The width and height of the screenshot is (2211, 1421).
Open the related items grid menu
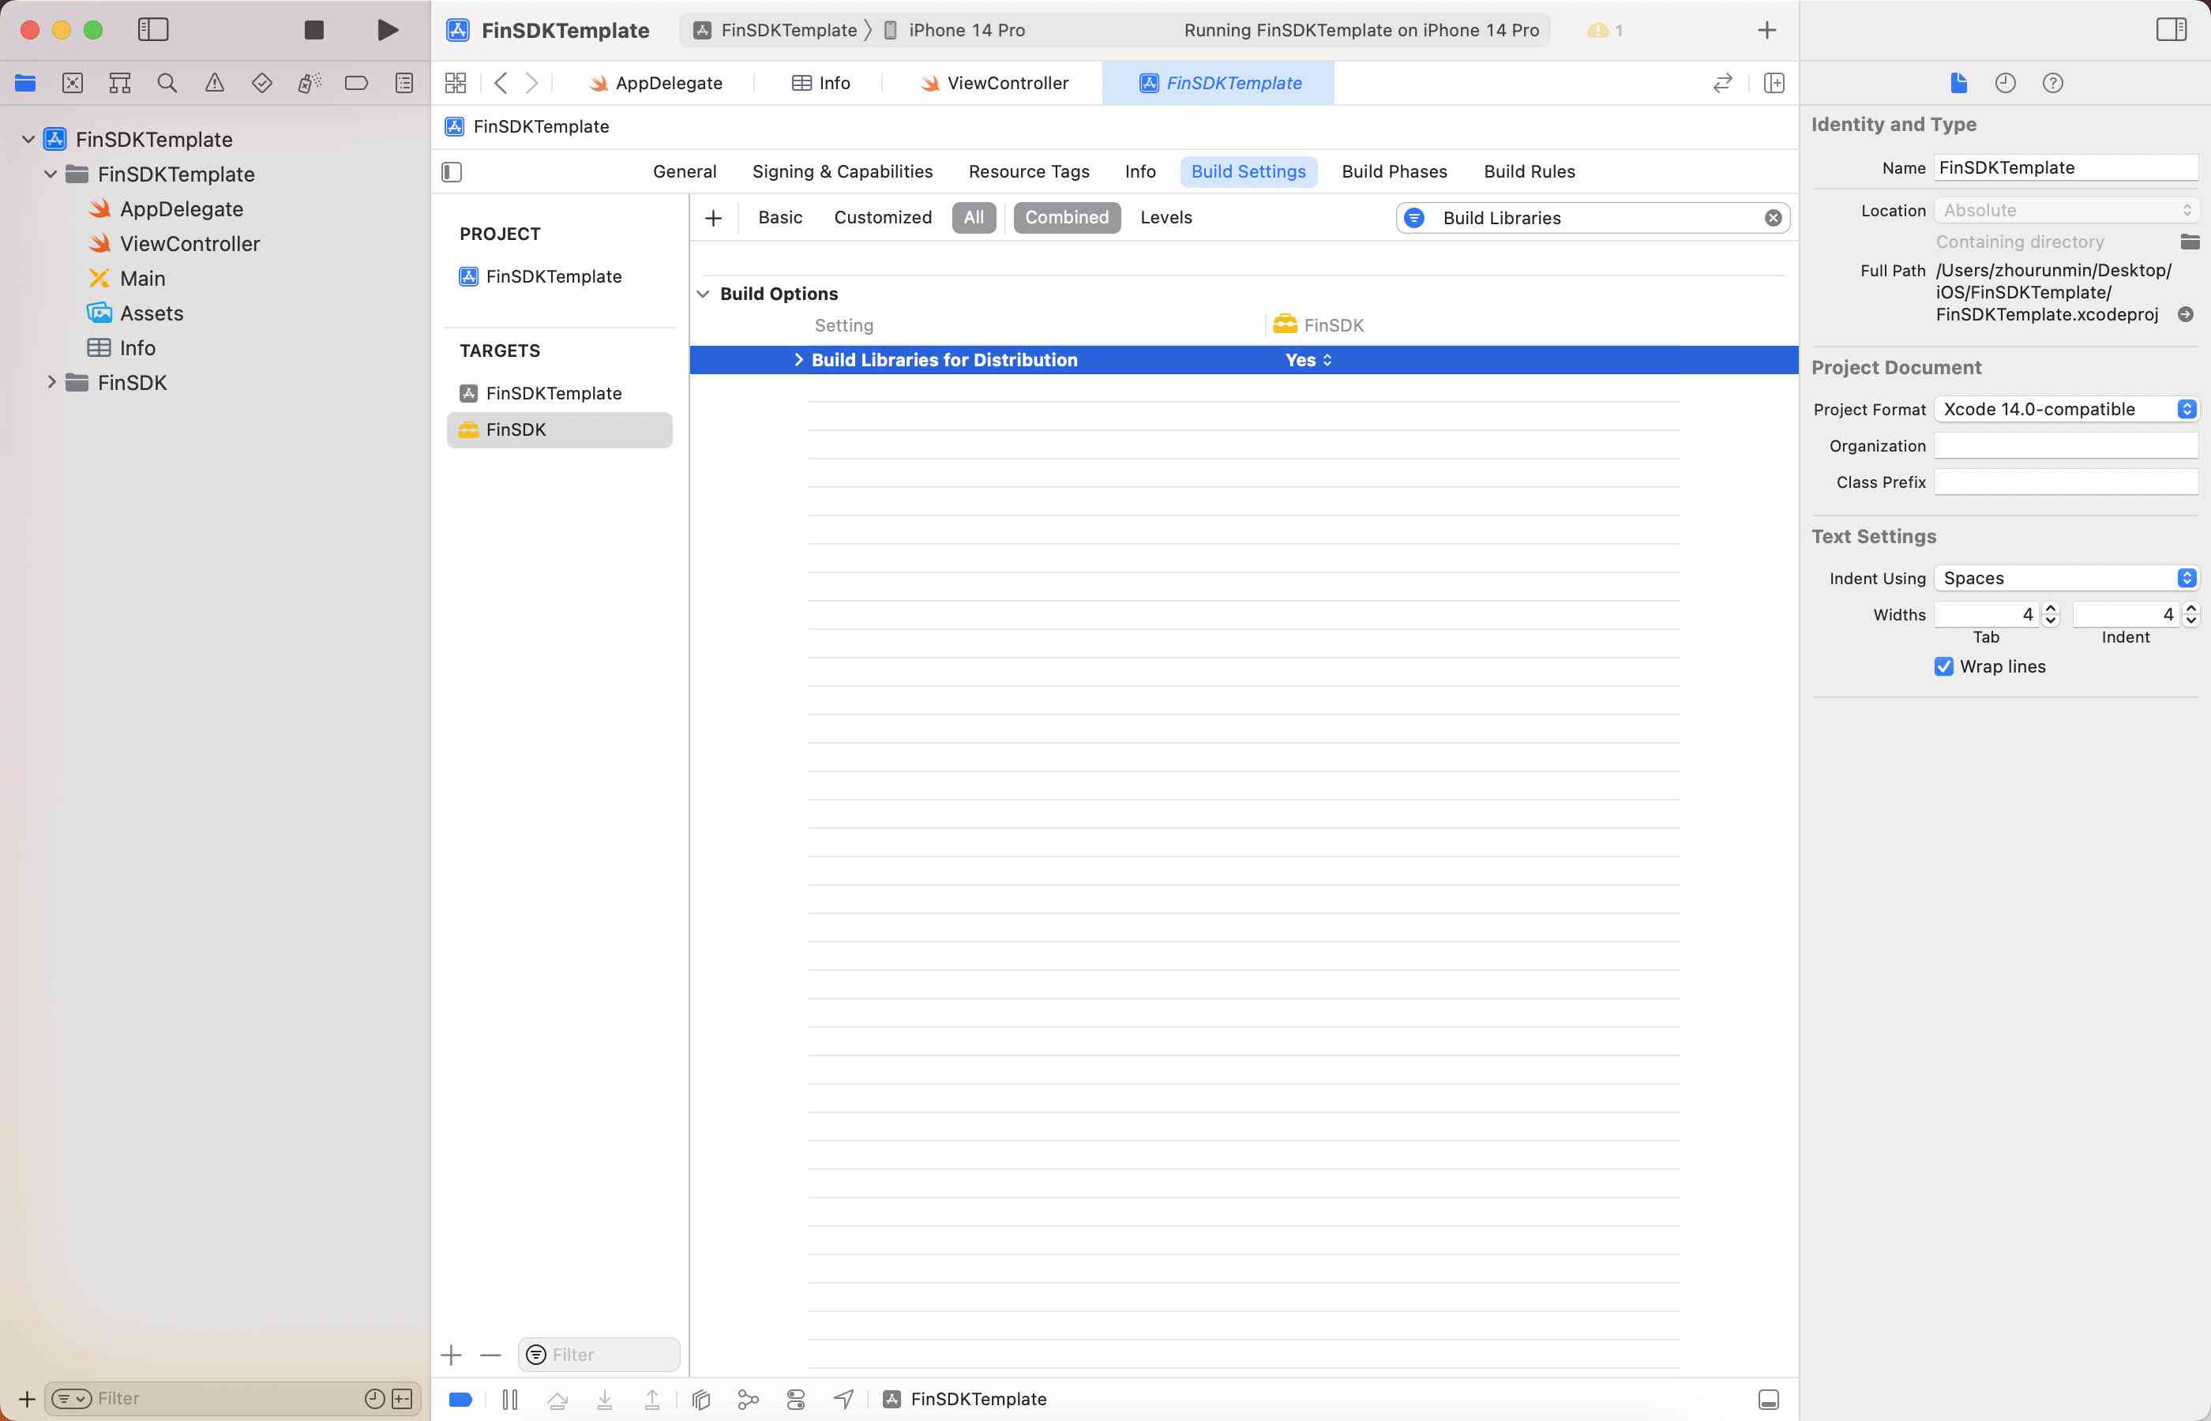tap(456, 83)
